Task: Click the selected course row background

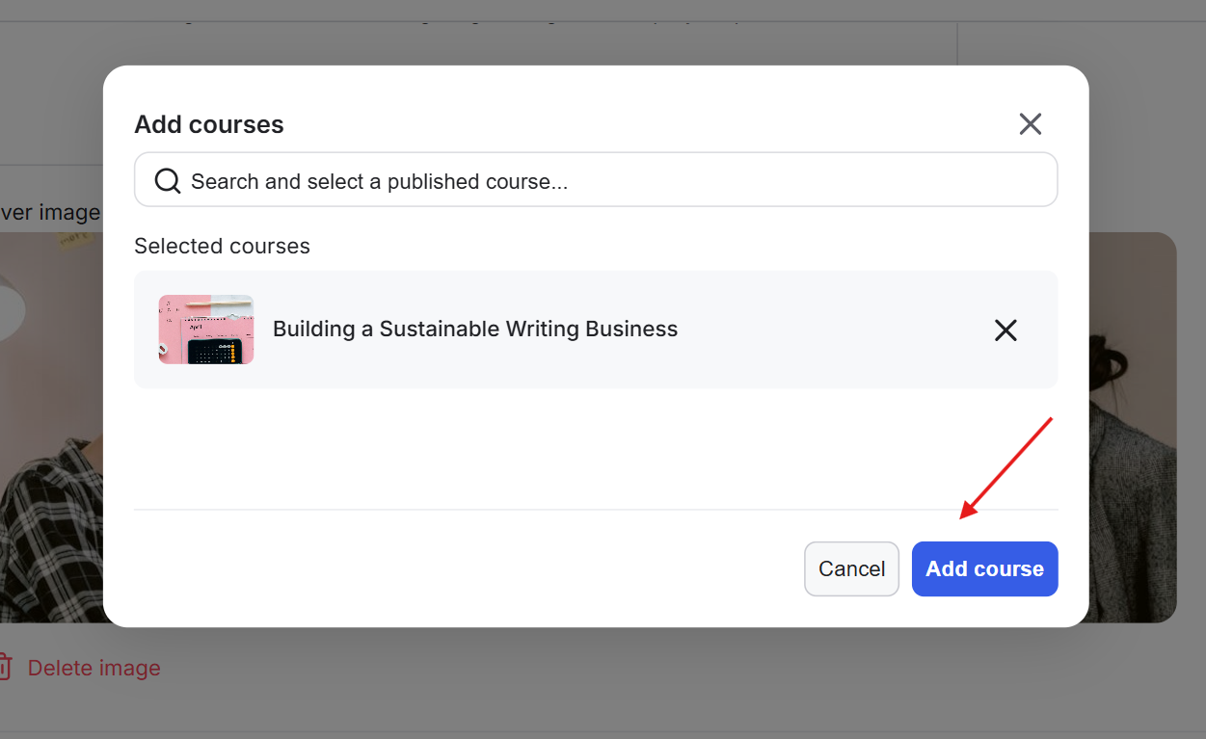Action: 596,330
